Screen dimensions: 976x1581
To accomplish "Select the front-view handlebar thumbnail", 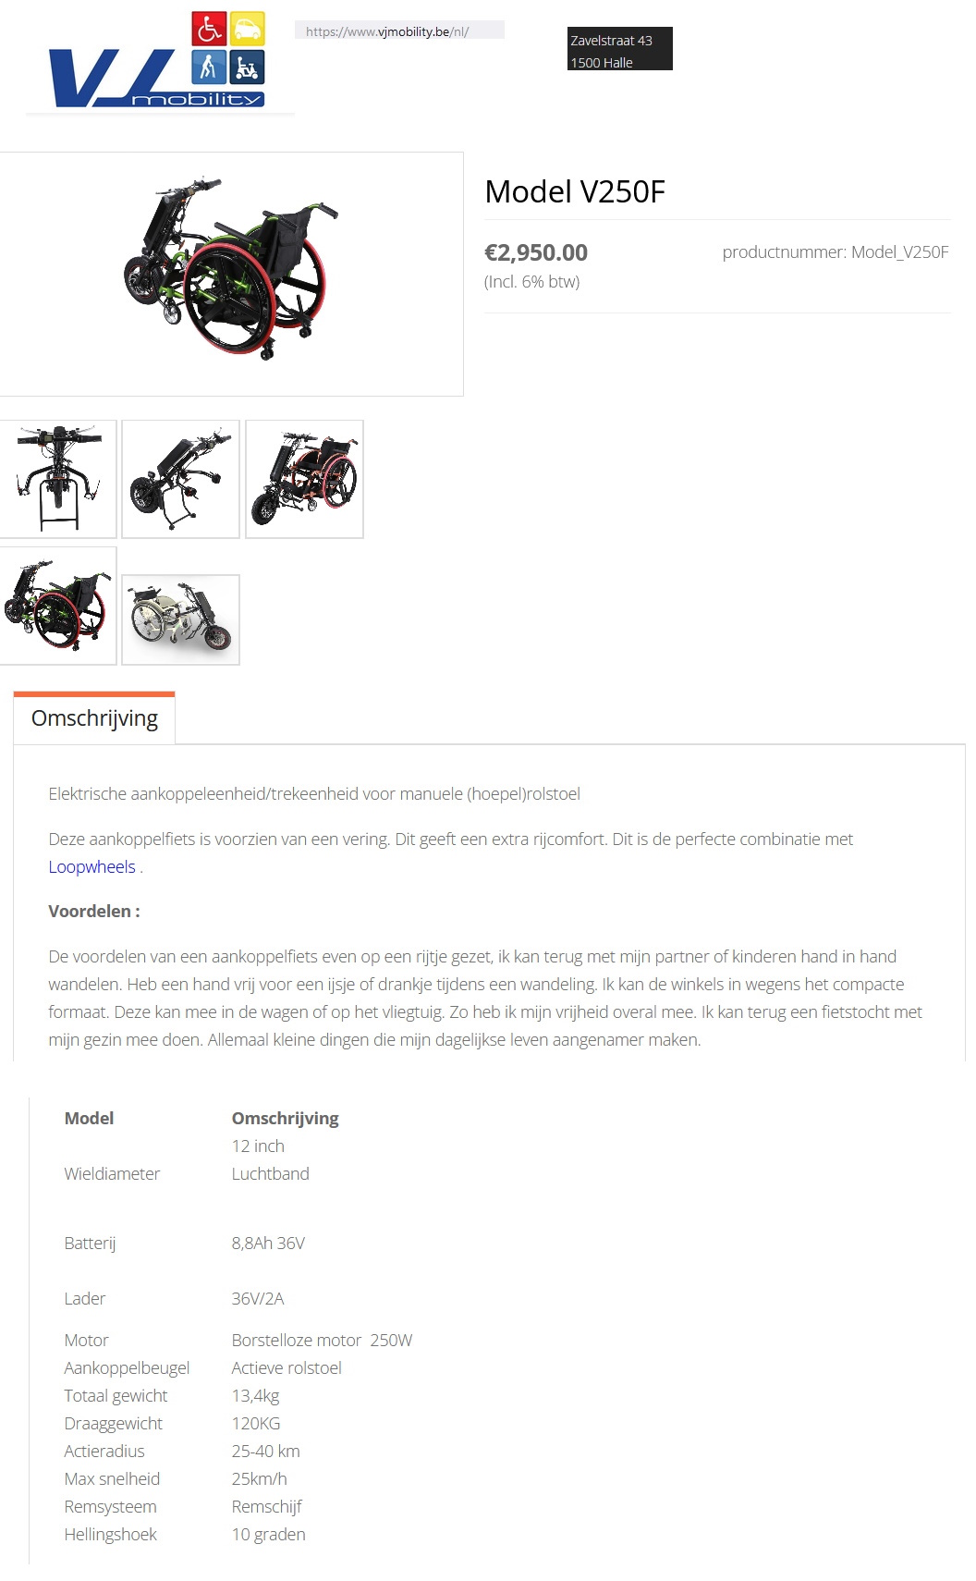I will click(x=57, y=479).
